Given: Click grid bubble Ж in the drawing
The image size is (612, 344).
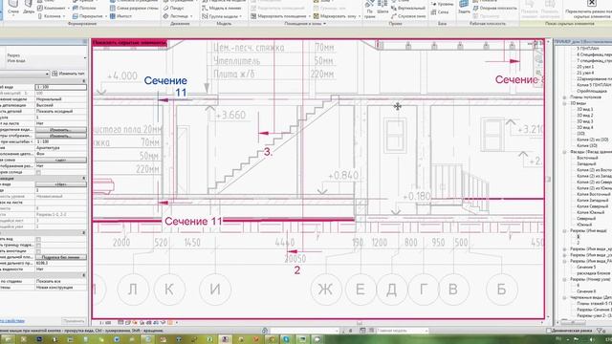Looking at the screenshot, I should point(325,290).
